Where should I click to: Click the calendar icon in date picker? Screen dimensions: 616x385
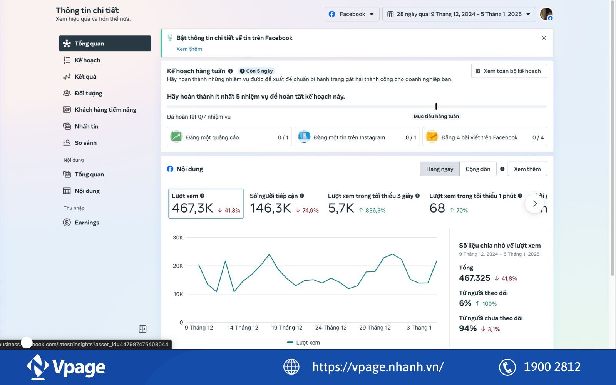click(390, 14)
